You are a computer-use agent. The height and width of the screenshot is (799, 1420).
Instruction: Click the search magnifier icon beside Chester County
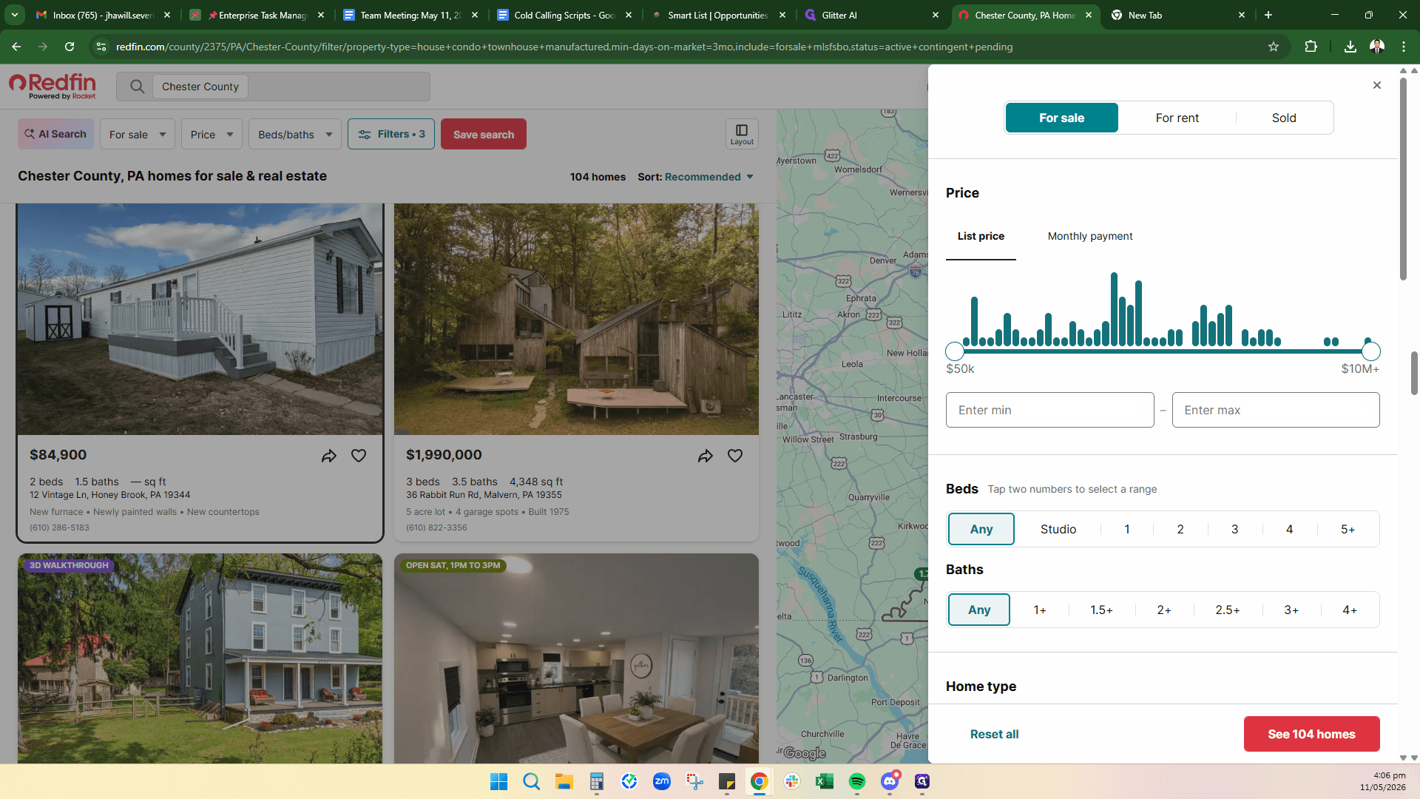[137, 87]
